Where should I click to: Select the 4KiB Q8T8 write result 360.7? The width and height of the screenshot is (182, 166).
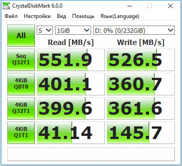(141, 84)
